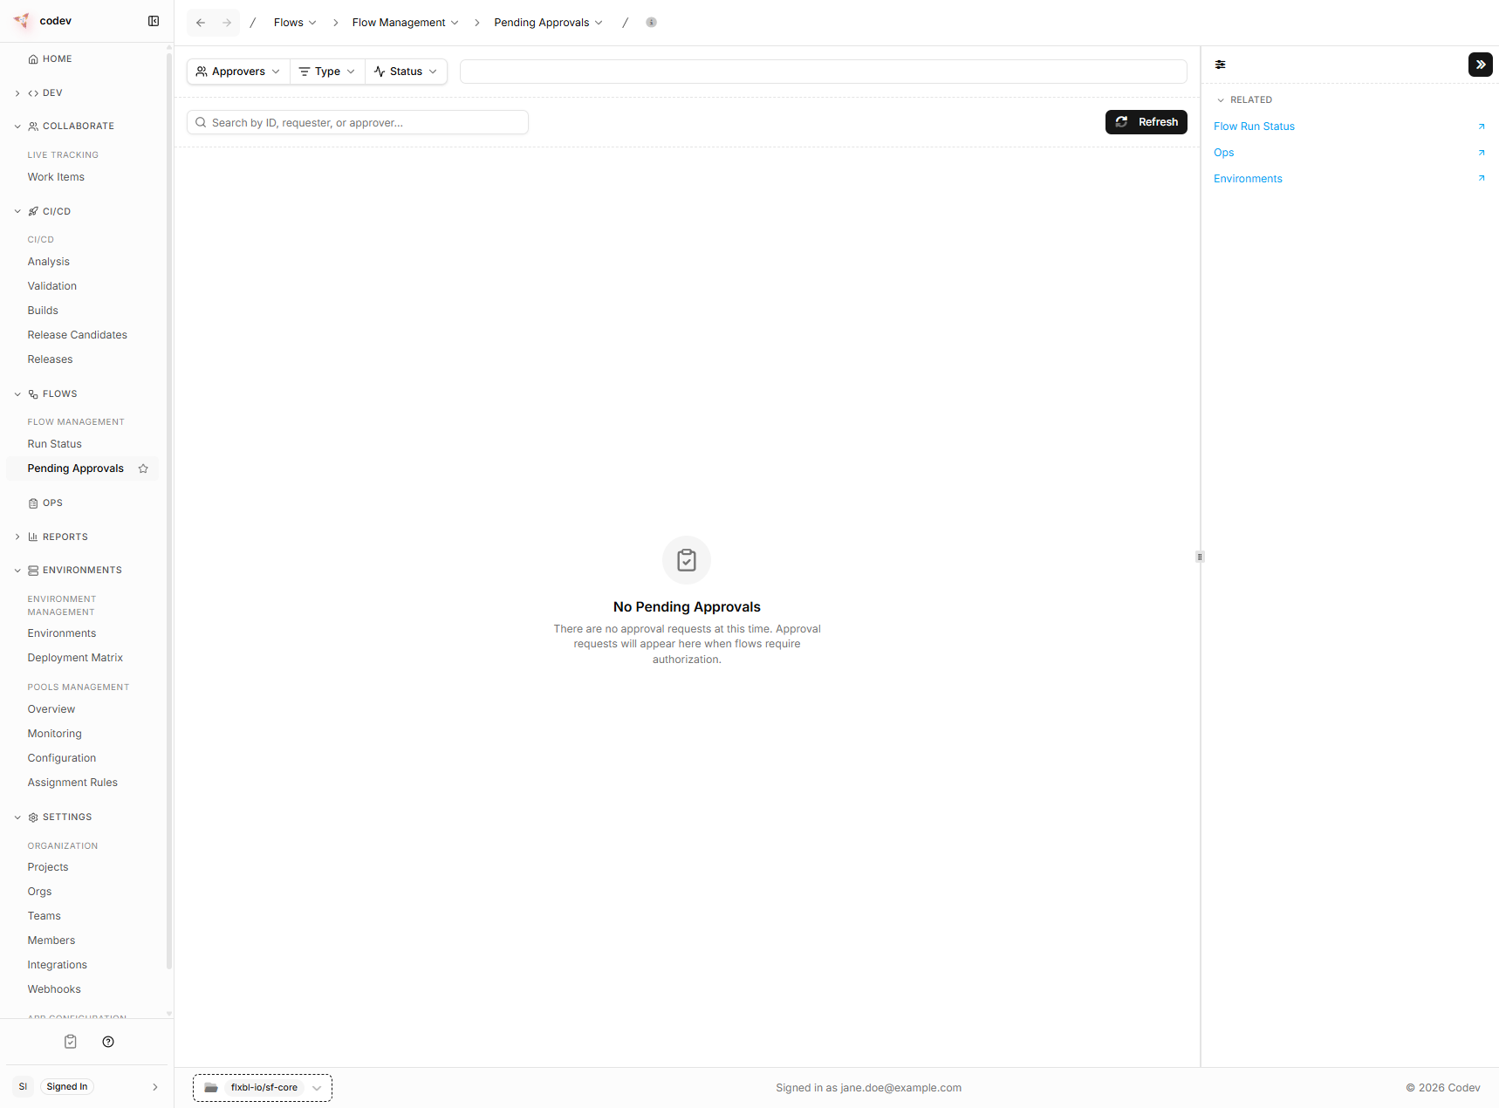Click the search by ID input field
Screen dimensions: 1499x1108
pos(357,122)
